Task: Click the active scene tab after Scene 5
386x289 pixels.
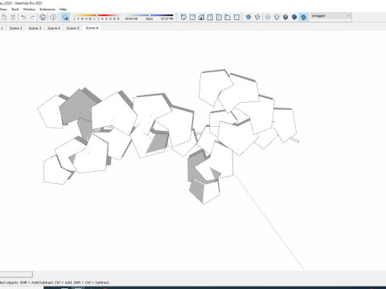Action: point(92,28)
